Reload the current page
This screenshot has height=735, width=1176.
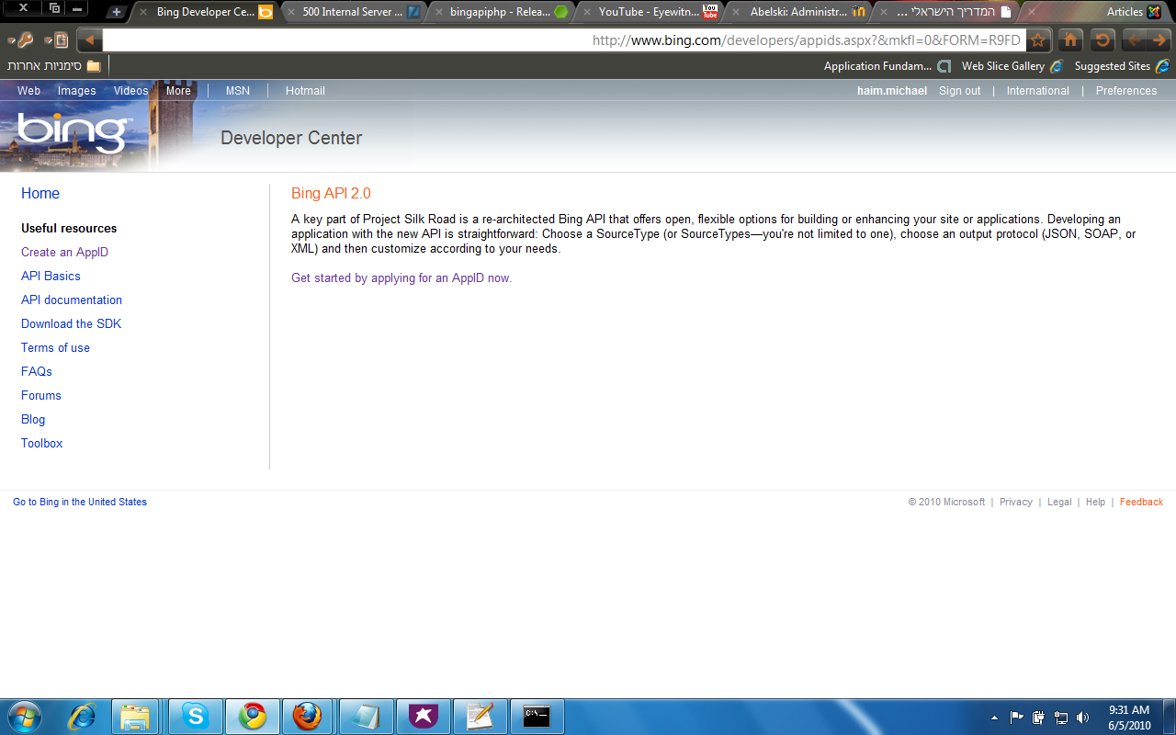(1102, 40)
